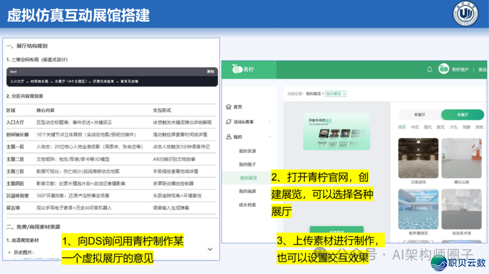
Task: Select the 首页 home icon in sidebar
Action: [x=228, y=107]
